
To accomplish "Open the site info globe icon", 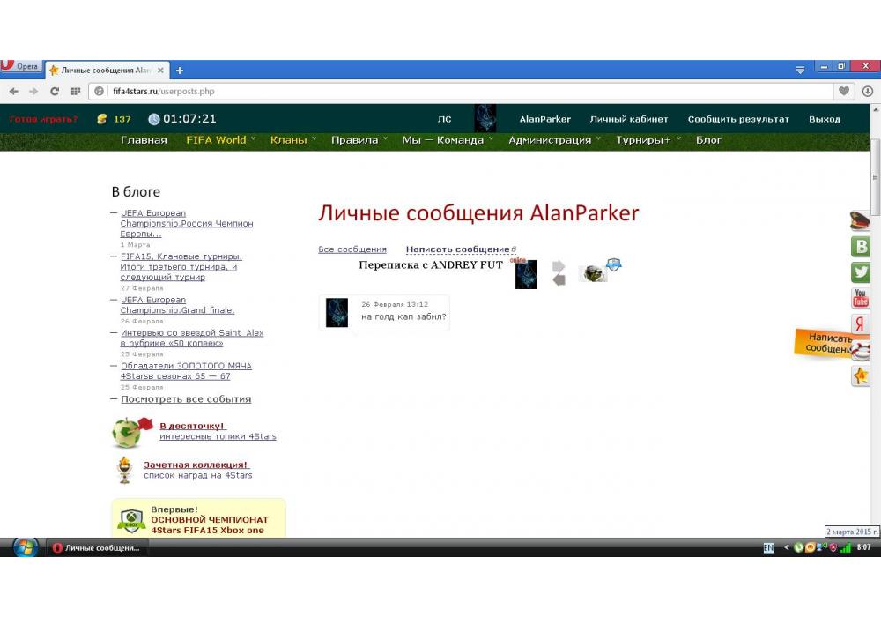I will tap(100, 91).
